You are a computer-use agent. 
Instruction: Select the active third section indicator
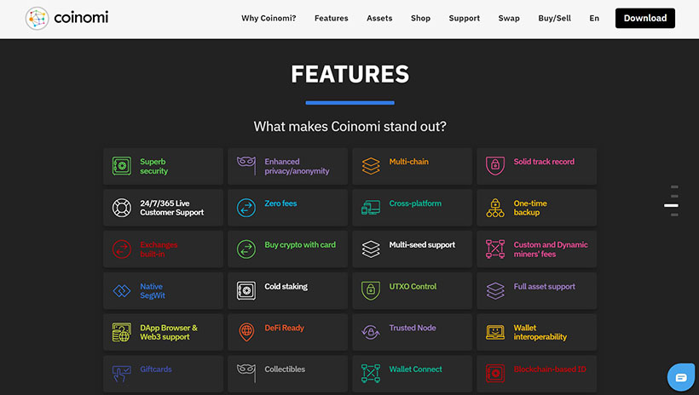tap(671, 205)
